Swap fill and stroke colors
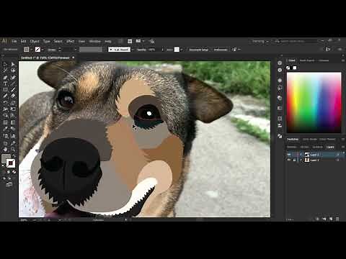The width and height of the screenshot is (346, 259). (x=14, y=156)
